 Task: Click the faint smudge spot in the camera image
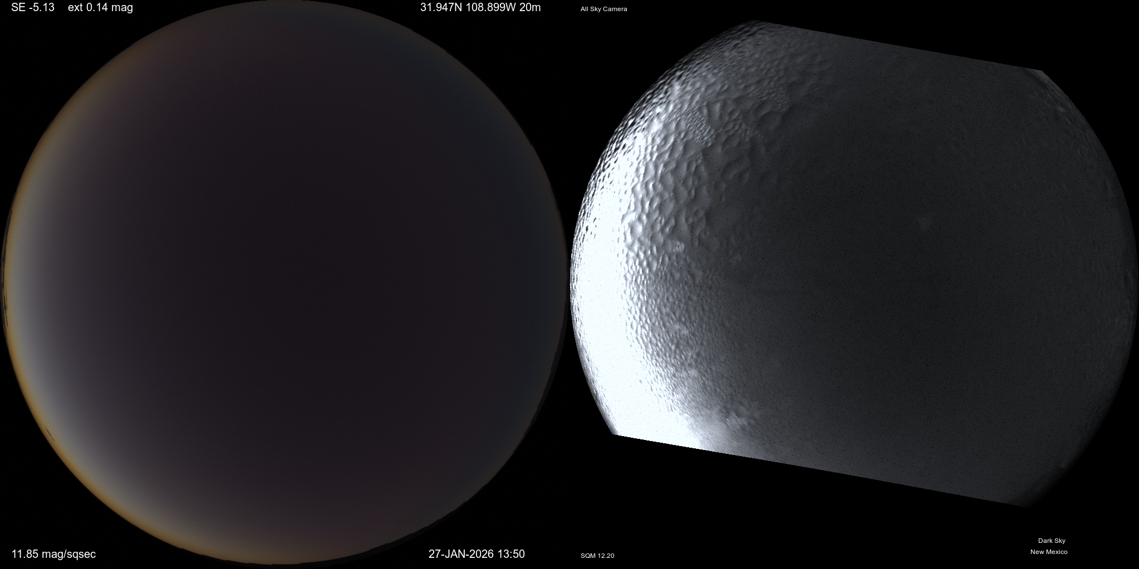click(x=924, y=224)
